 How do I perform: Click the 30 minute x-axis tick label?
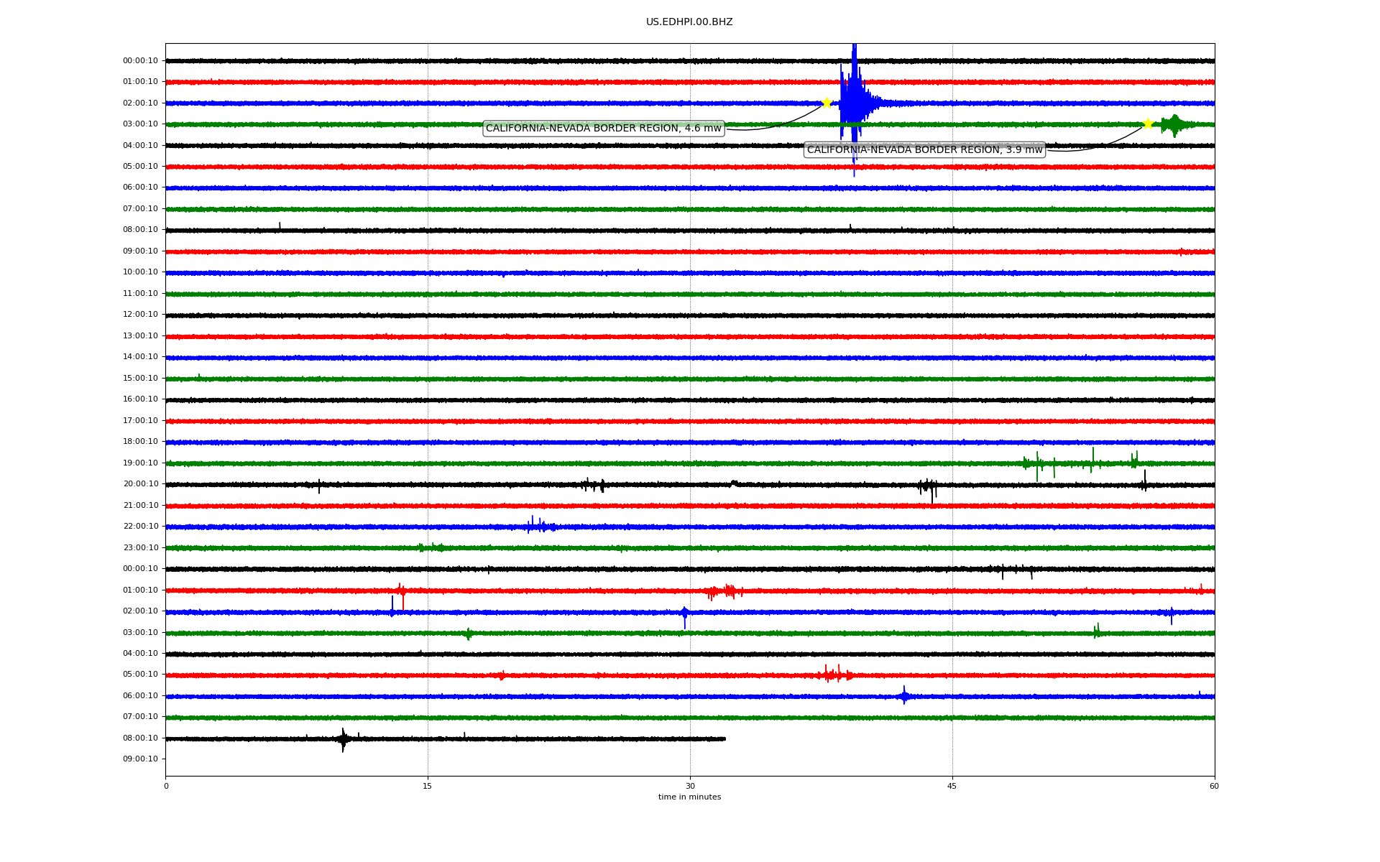coord(690,787)
